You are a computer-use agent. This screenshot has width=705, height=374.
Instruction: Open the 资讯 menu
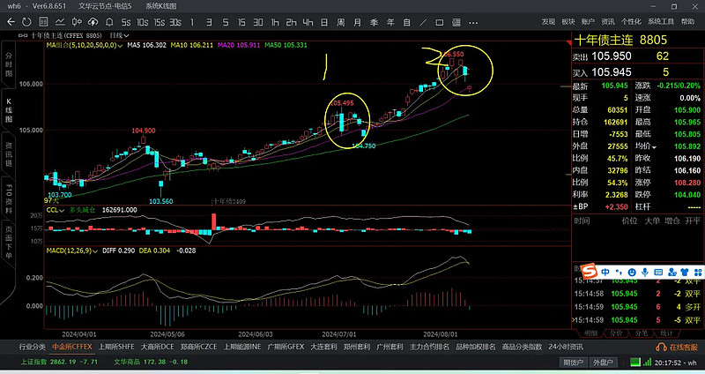coord(607,21)
